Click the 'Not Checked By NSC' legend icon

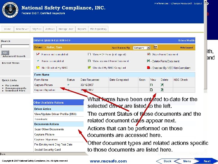coord(38,67)
